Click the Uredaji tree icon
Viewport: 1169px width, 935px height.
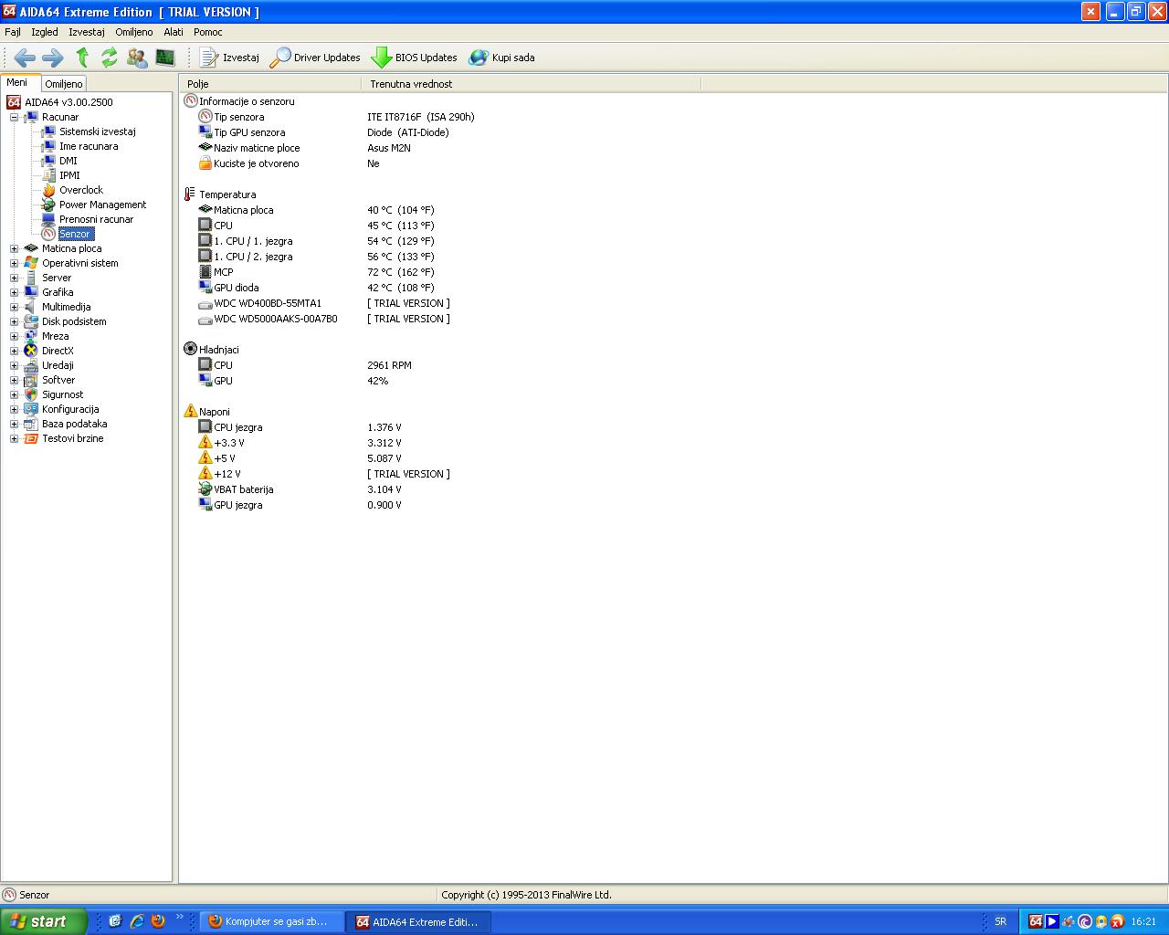31,365
